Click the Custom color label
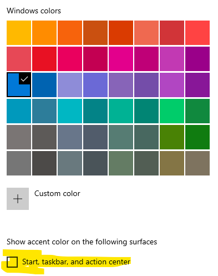 pos(57,194)
